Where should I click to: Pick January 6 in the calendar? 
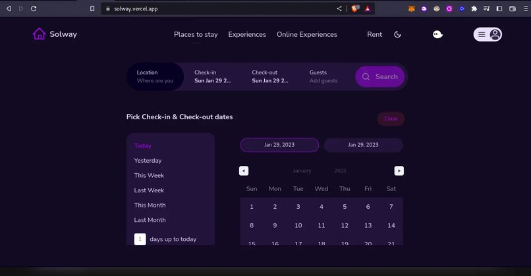pos(368,207)
